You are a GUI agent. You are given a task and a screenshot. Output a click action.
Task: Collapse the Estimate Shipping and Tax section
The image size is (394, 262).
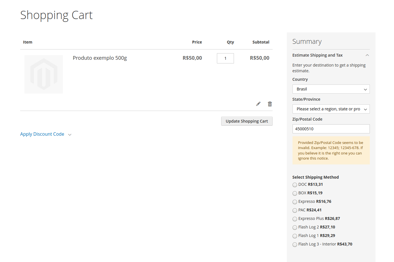click(x=317, y=55)
